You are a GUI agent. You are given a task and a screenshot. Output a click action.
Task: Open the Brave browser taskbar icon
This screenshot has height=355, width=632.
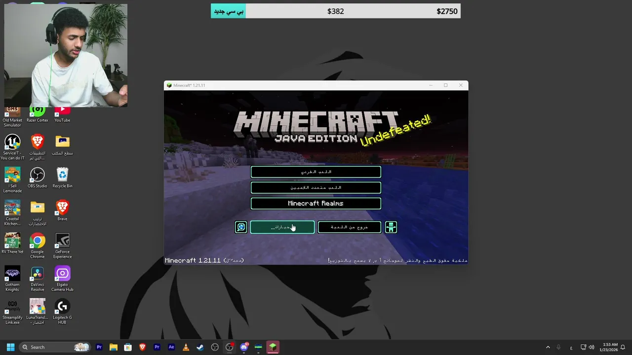(x=142, y=347)
